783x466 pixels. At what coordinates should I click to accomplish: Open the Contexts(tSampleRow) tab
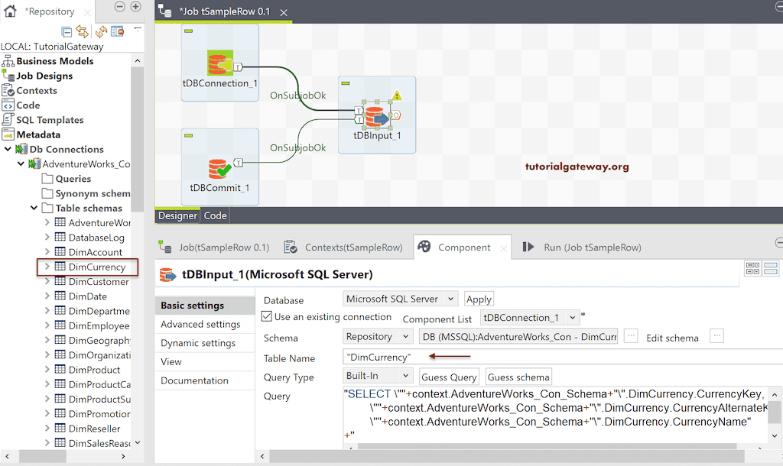tap(343, 247)
